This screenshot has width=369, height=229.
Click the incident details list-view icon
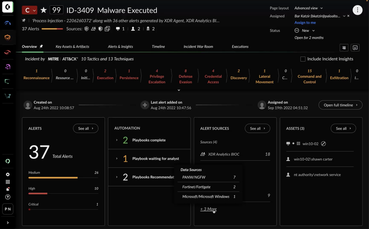(344, 48)
